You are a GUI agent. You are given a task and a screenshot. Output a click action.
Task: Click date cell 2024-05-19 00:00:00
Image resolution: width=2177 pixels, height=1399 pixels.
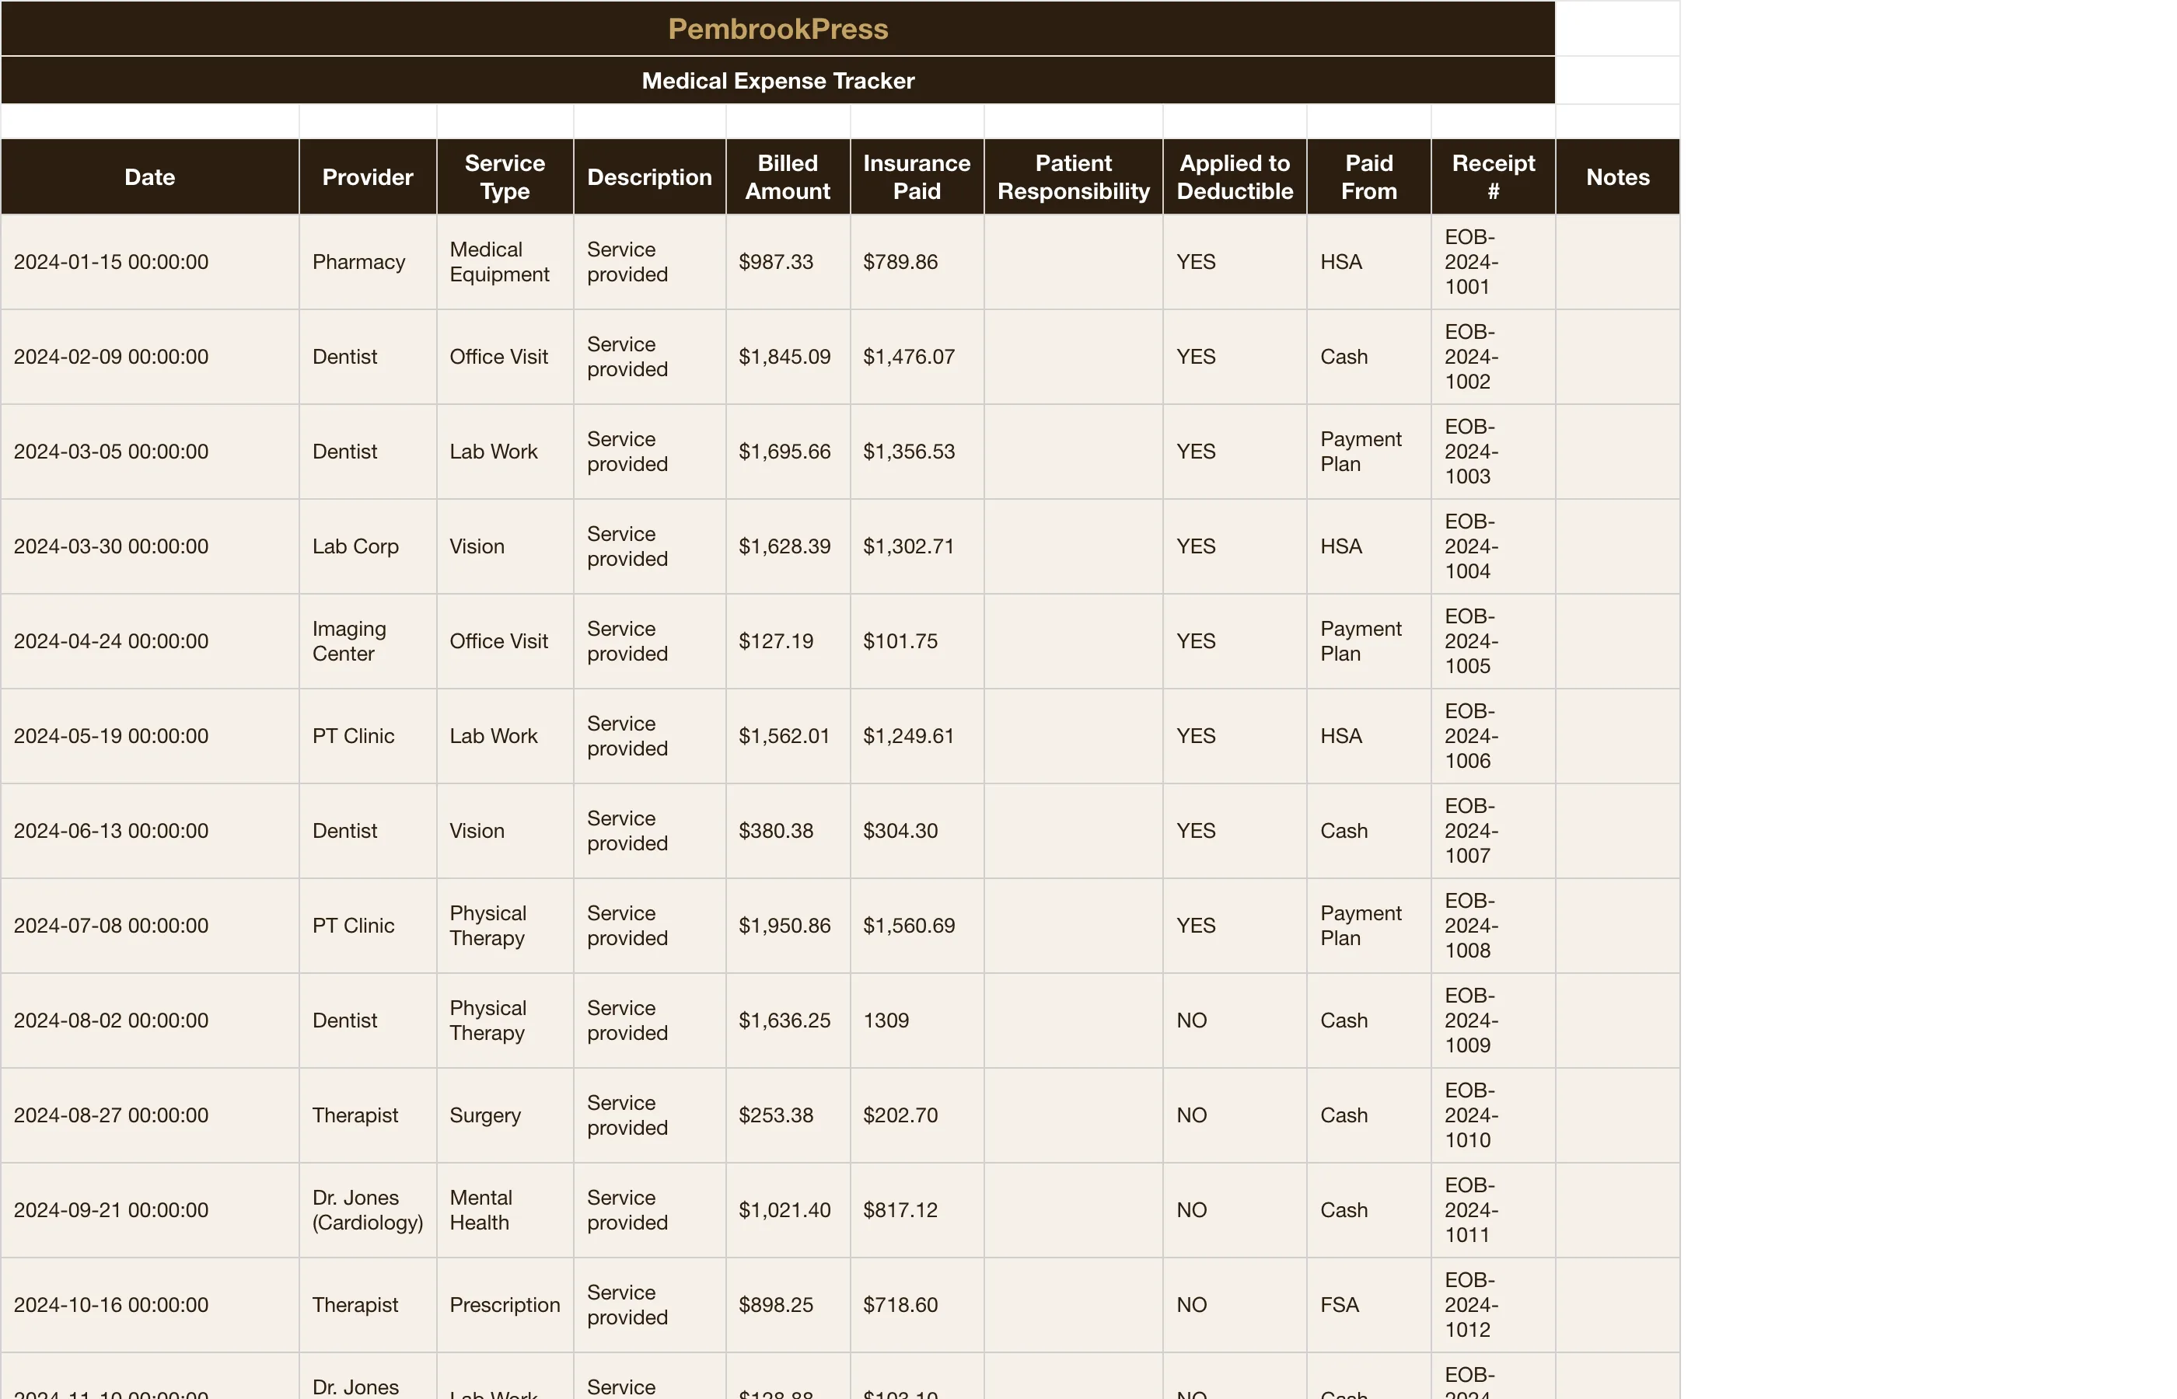(x=150, y=736)
